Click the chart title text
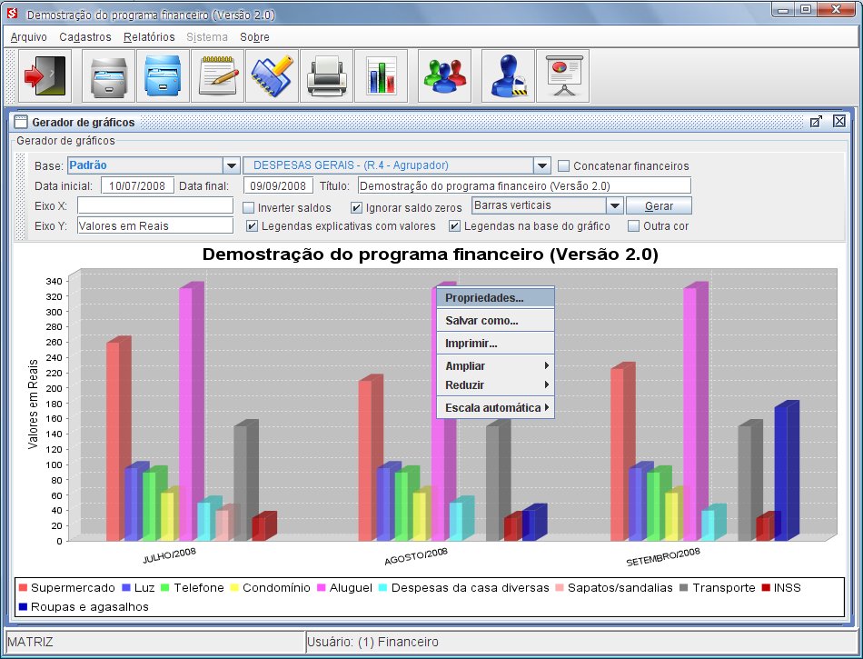 pos(431,255)
